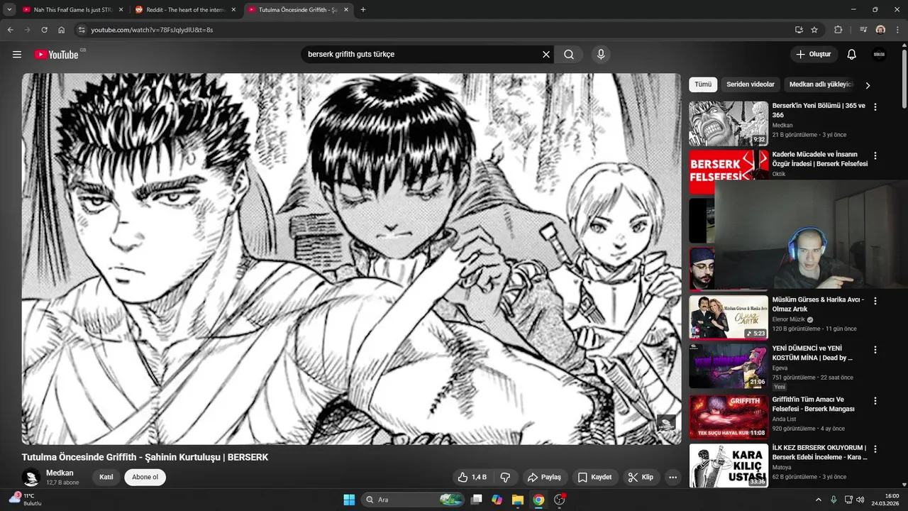Open the weather widget showing 11°C
This screenshot has width=908, height=511.
click(26, 500)
